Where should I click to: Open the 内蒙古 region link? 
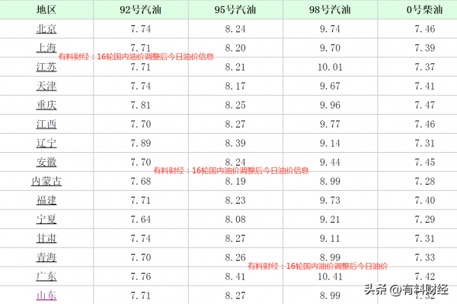(x=46, y=181)
